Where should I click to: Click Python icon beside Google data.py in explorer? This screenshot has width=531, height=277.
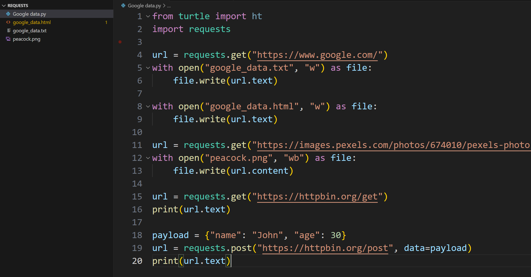click(8, 14)
